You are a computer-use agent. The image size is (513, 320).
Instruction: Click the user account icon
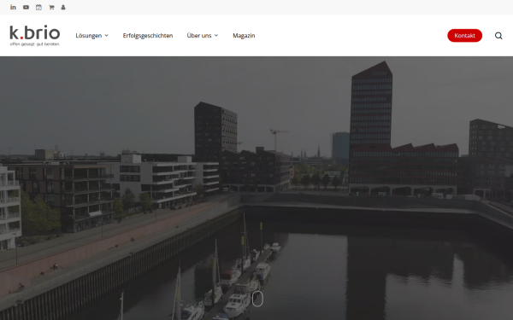tap(63, 7)
